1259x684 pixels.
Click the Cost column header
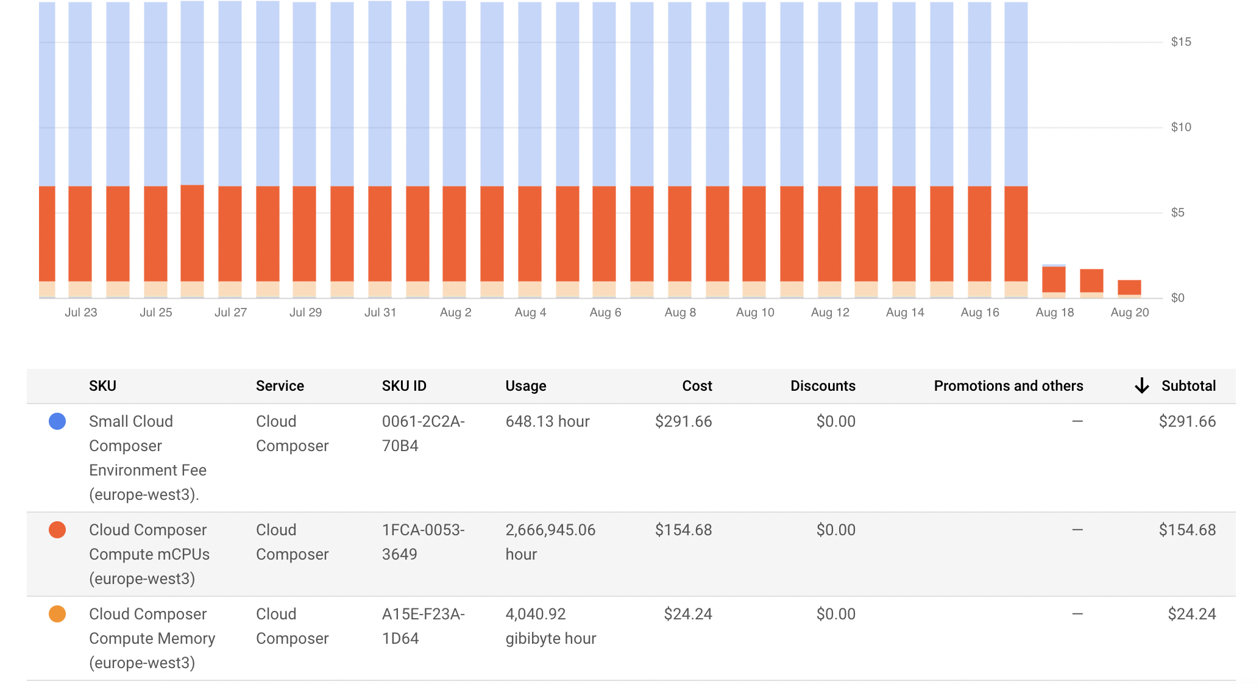click(697, 386)
